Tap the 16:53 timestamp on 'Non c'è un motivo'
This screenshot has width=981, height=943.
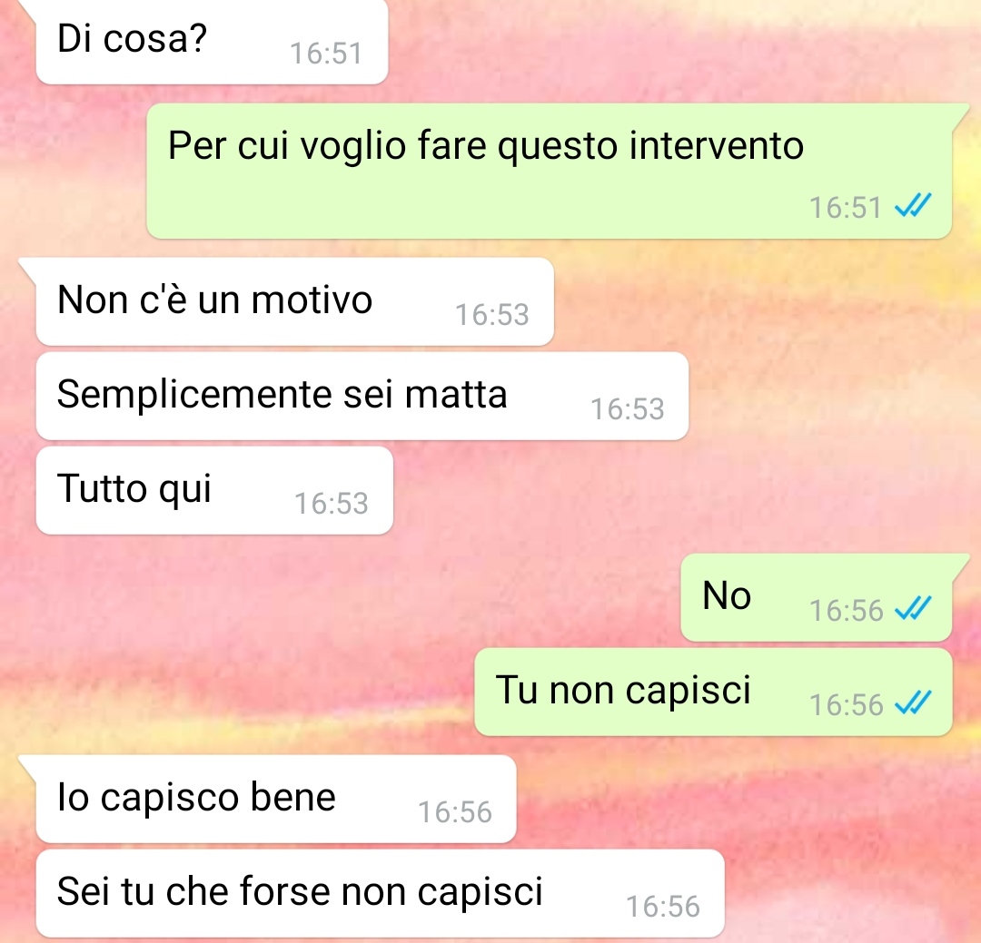pyautogui.click(x=491, y=315)
